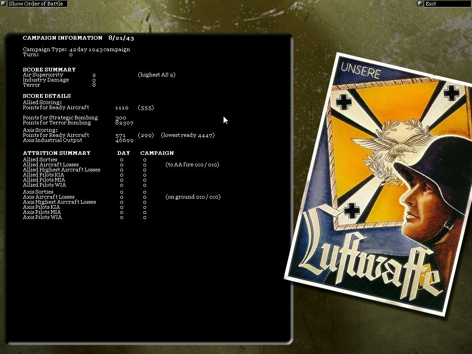Click the Allied Pilots KIA label

click(x=43, y=175)
